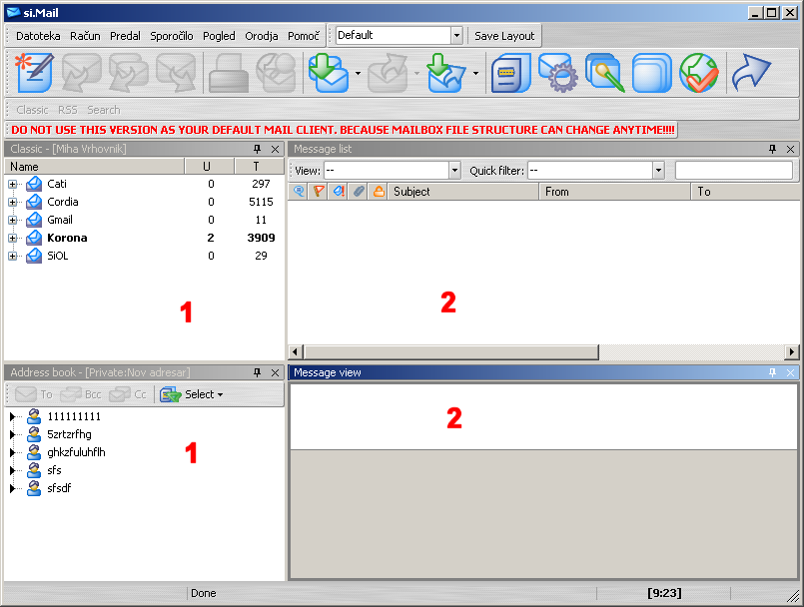Click the Save Layout button
Image resolution: width=804 pixels, height=607 pixels.
pyautogui.click(x=504, y=36)
